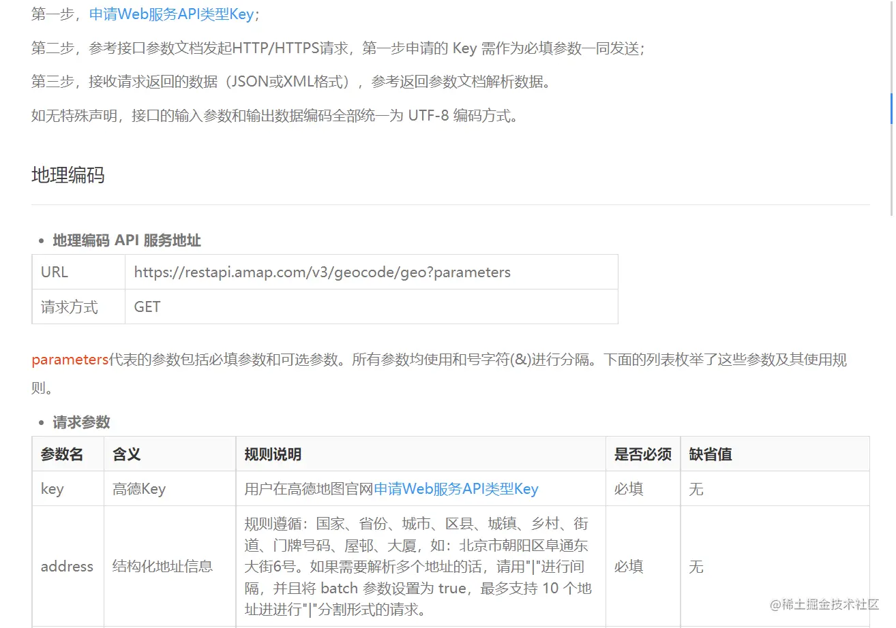This screenshot has height=628, width=896.
Task: Click the 高德Key meaning cell
Action: pyautogui.click(x=138, y=488)
